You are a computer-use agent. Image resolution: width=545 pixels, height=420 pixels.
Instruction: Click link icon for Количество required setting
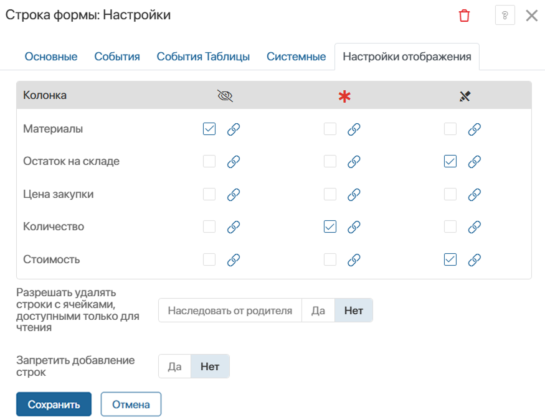coord(354,227)
